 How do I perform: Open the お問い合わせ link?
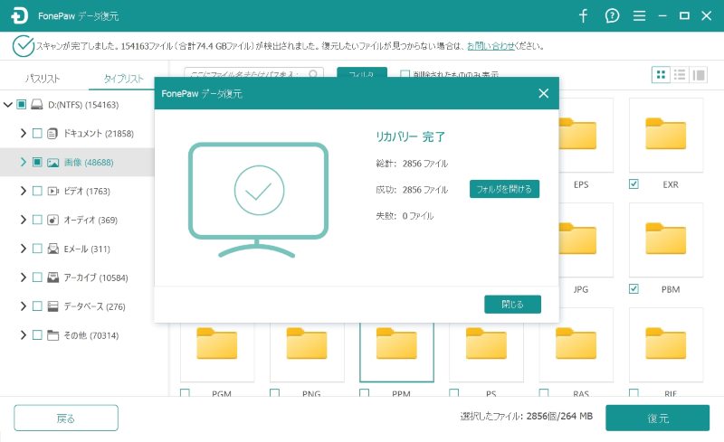click(x=491, y=46)
